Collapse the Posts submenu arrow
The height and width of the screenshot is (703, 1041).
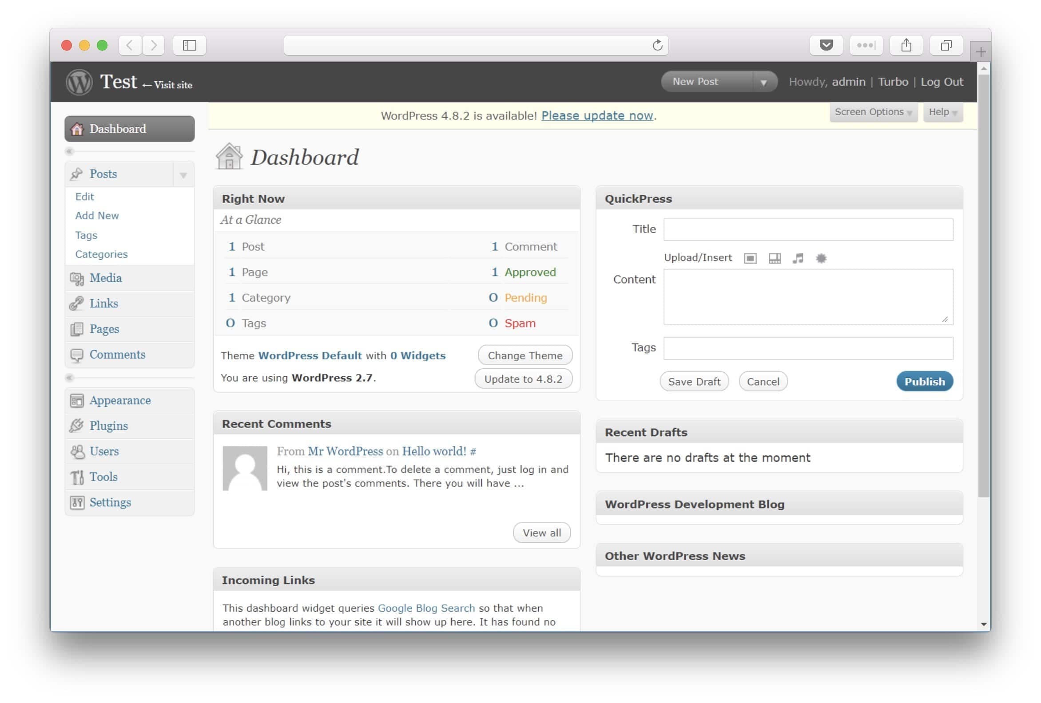pos(183,175)
